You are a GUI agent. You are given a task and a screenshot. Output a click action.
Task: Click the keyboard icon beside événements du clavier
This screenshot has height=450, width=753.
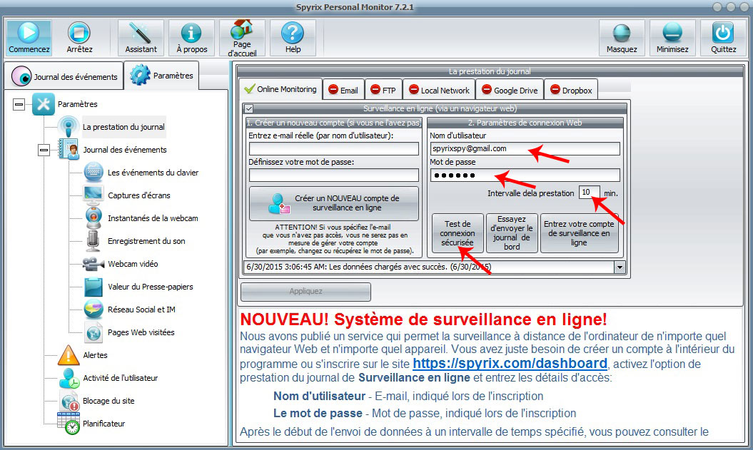[94, 173]
